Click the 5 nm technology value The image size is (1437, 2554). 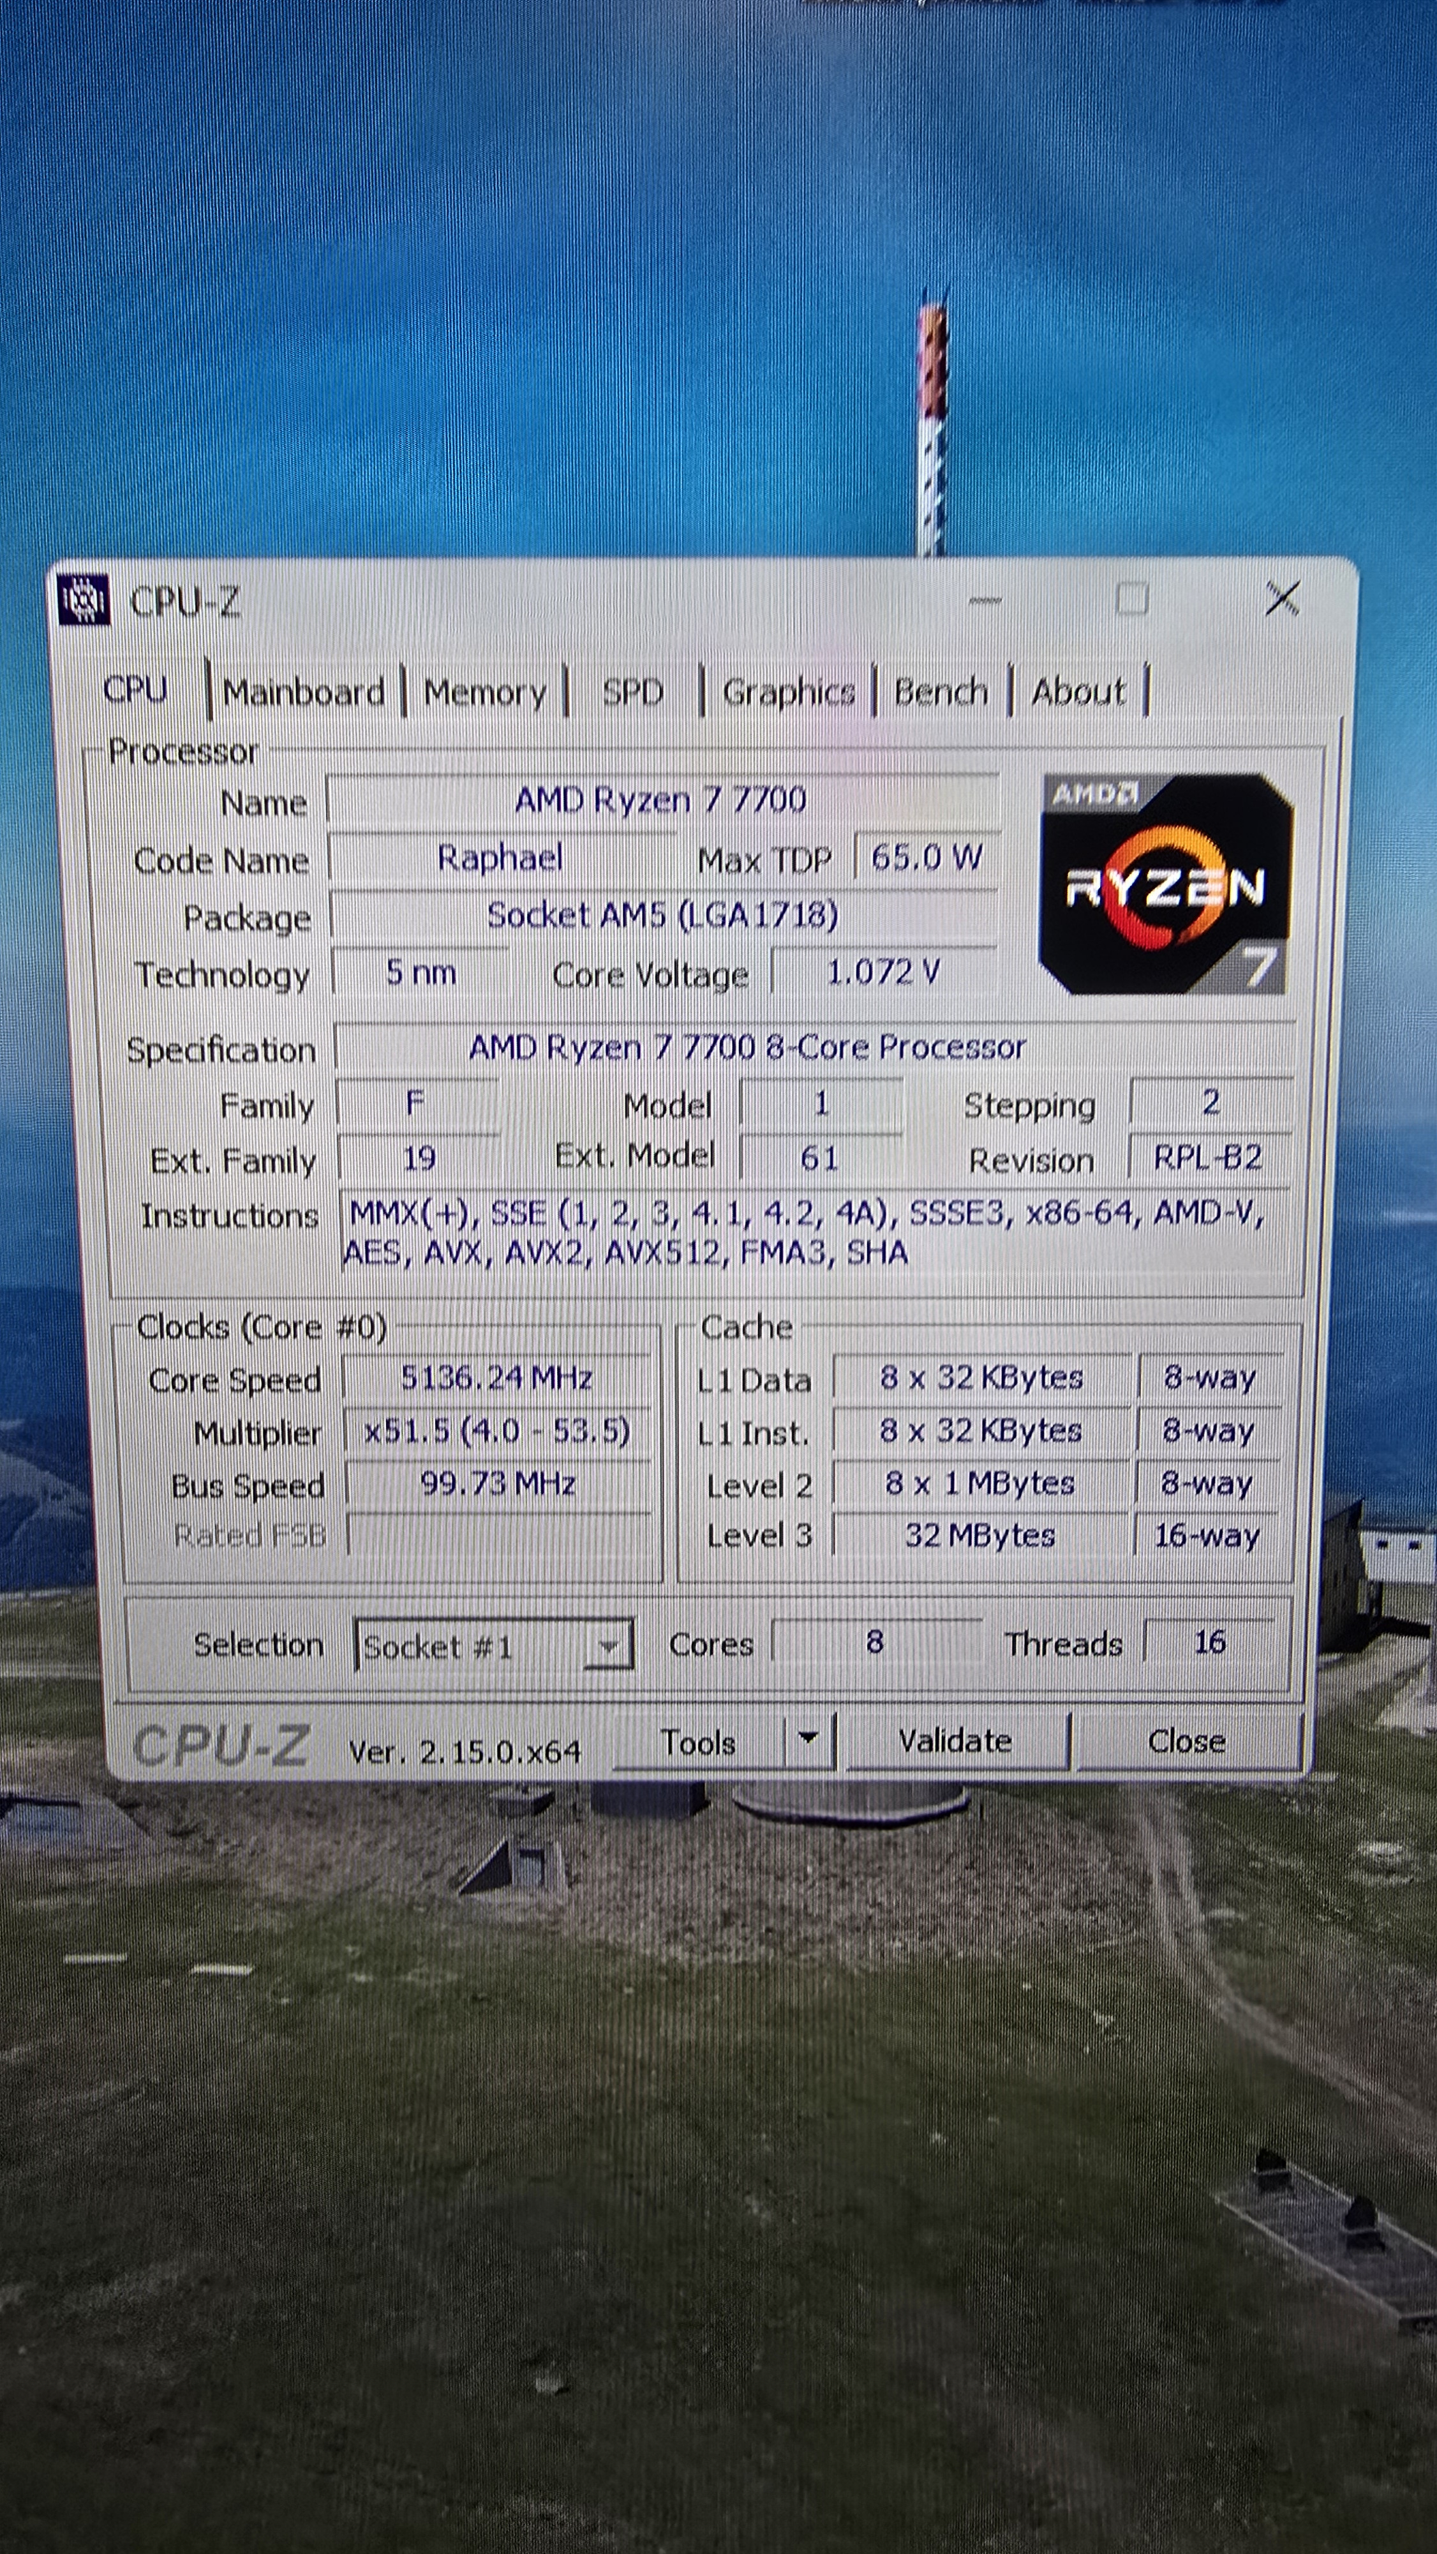pyautogui.click(x=421, y=972)
